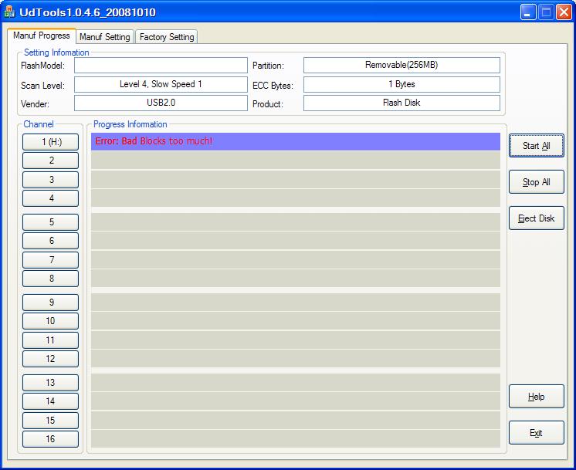Click the Partition field showing Removable(256MB)
Viewport: 576px width, 470px height.
[402, 66]
